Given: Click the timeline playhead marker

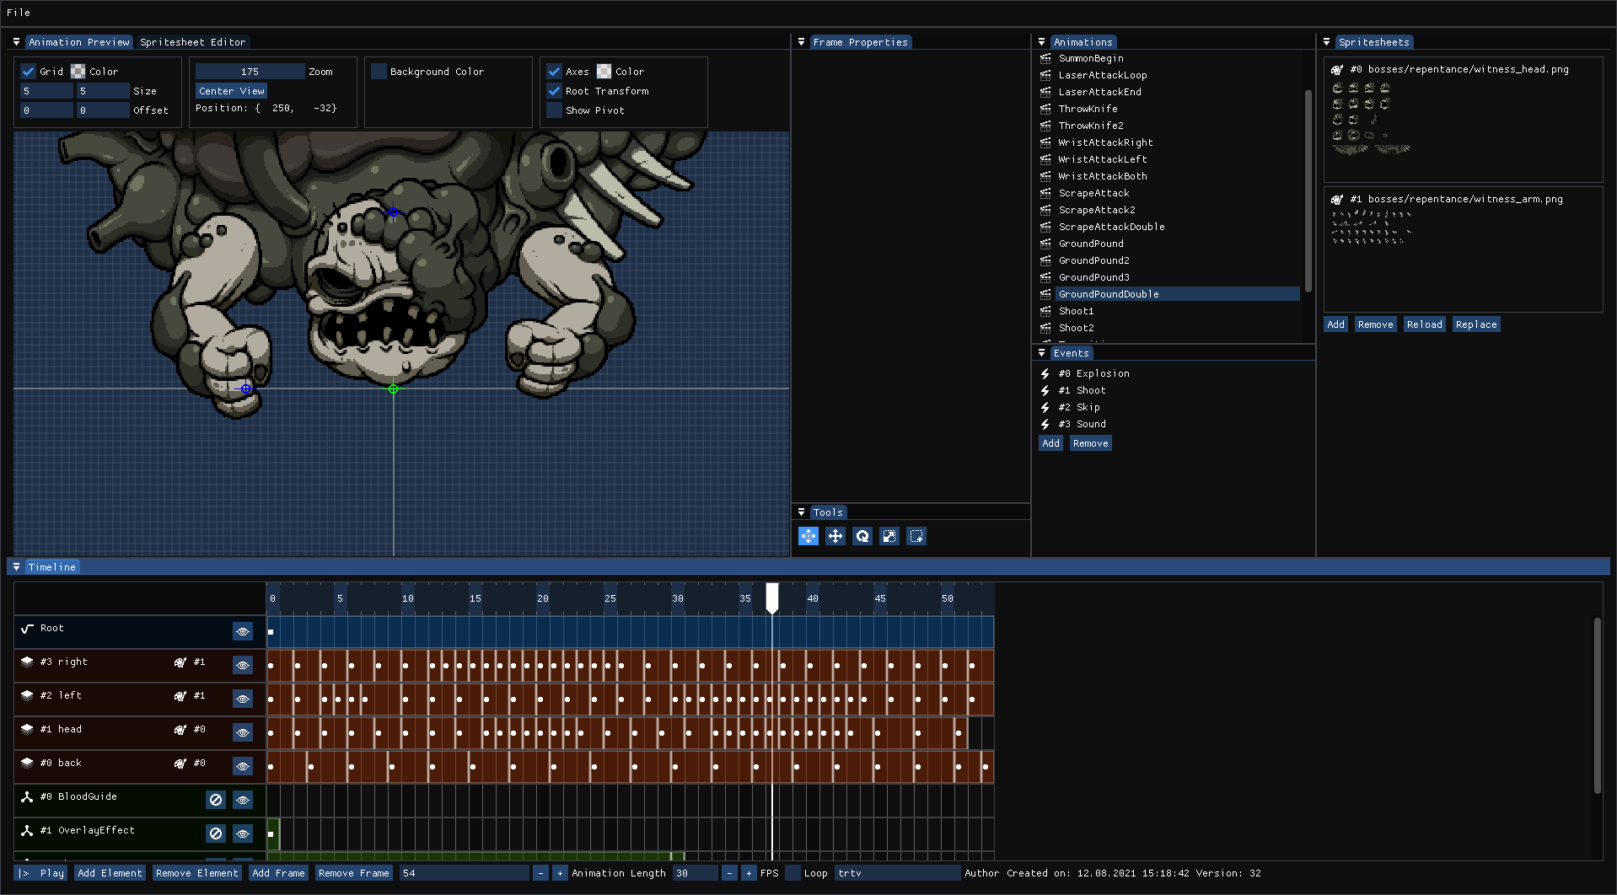Looking at the screenshot, I should point(771,598).
